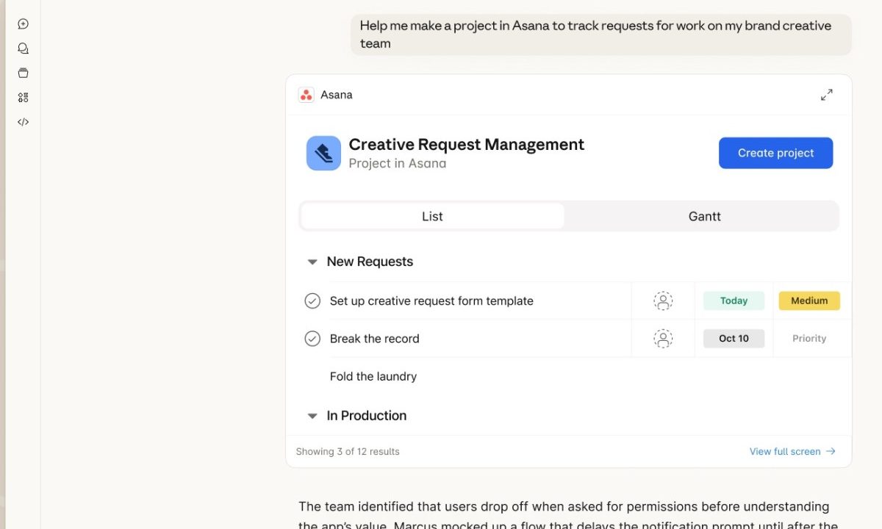Select the List tab
882x529 pixels.
(x=431, y=216)
